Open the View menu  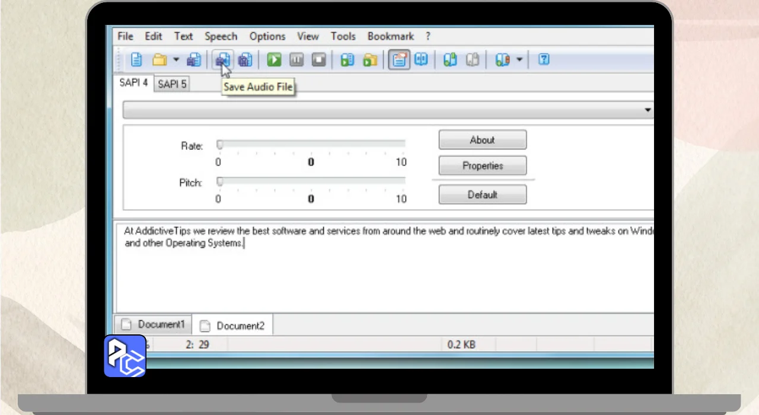[x=308, y=36]
